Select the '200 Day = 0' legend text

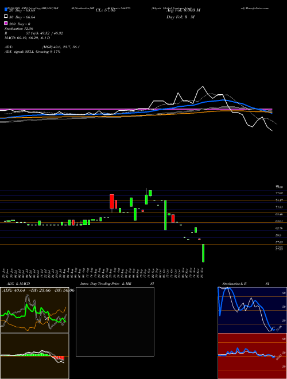pyautogui.click(x=20, y=24)
